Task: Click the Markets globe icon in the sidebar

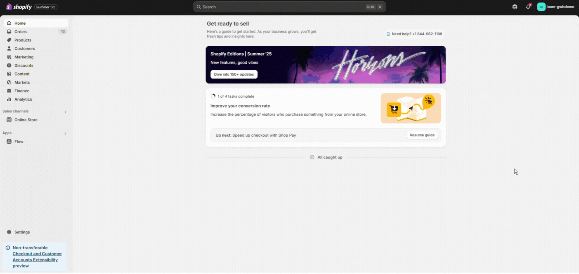Action: [9, 83]
